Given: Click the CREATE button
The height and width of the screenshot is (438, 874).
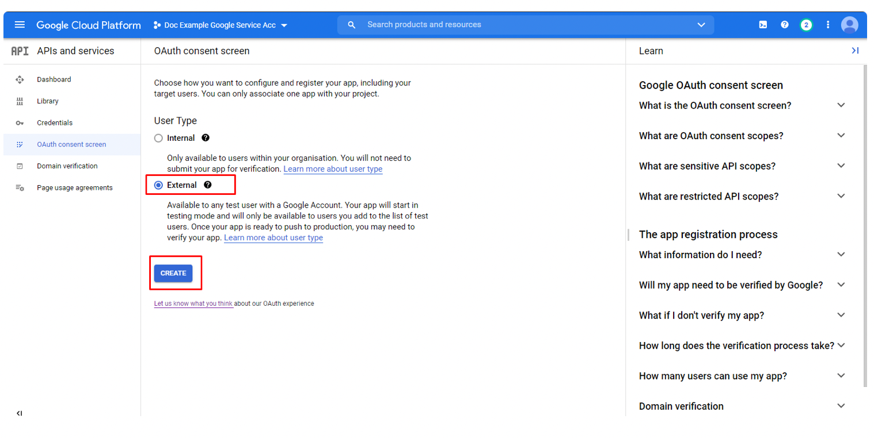Looking at the screenshot, I should click(173, 273).
